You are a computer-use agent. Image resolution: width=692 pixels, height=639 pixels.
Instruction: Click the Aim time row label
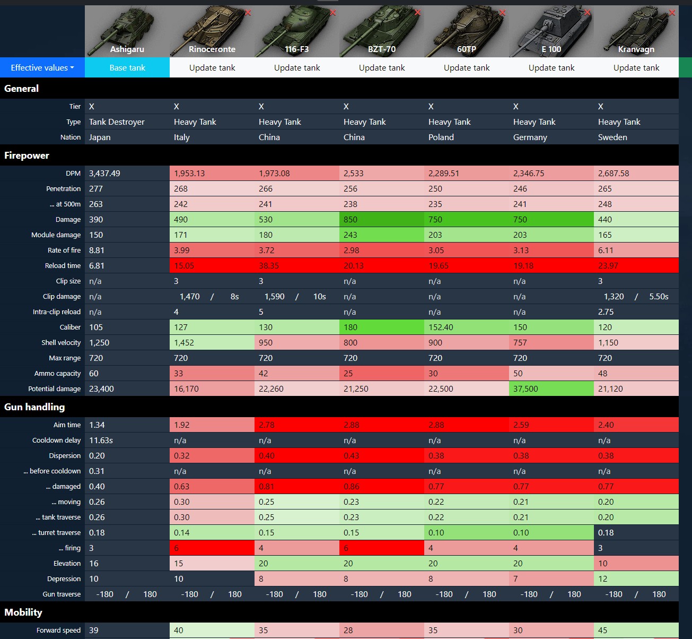(67, 425)
